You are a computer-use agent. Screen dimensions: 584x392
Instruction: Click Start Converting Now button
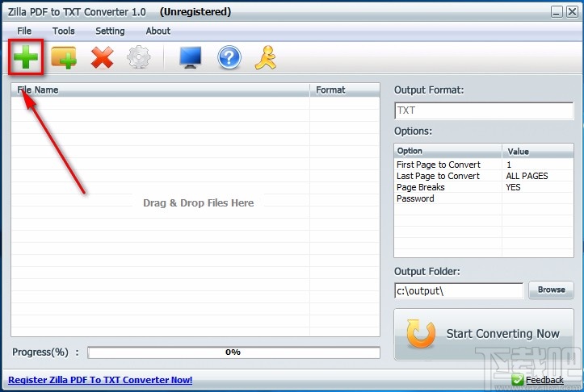click(x=484, y=334)
